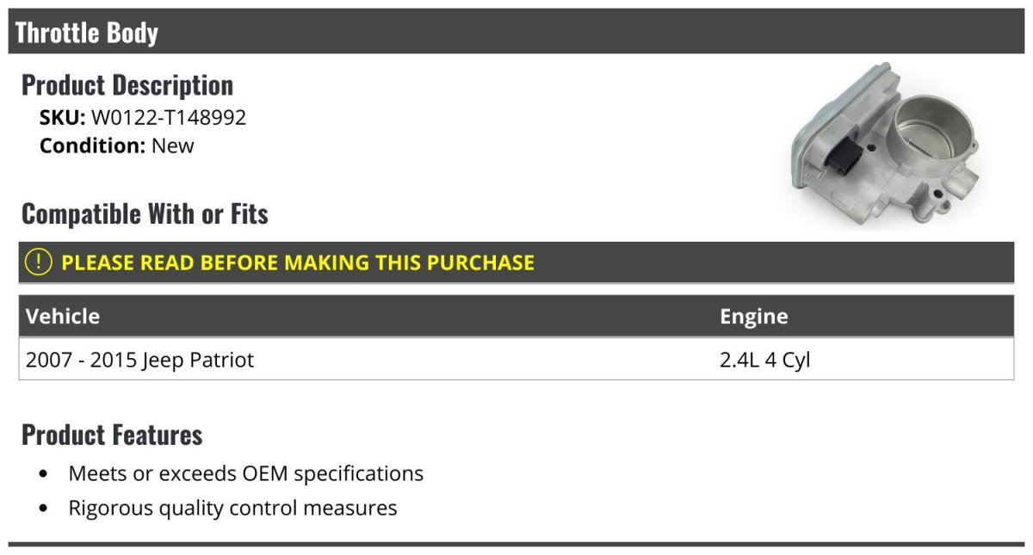
Task: Click the "Product Features" heading
Action: coord(112,435)
